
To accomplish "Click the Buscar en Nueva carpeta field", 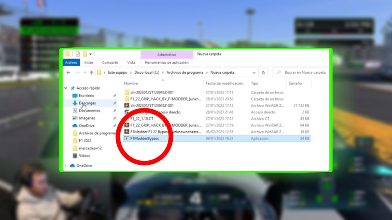I will point(301,73).
